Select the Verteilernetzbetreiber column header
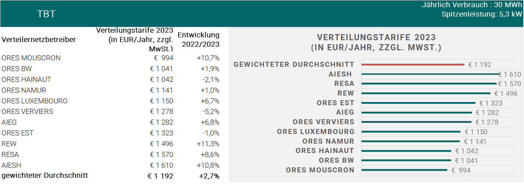The width and height of the screenshot is (524, 190). coord(39,40)
